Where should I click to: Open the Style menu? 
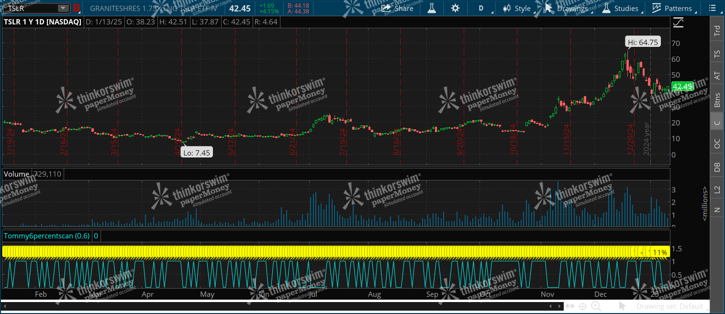[518, 8]
